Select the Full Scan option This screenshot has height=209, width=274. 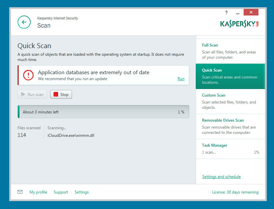click(x=230, y=51)
